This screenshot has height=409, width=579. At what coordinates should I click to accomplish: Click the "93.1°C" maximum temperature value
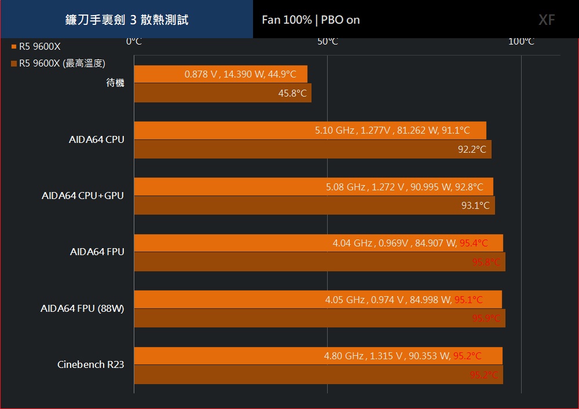pos(475,205)
